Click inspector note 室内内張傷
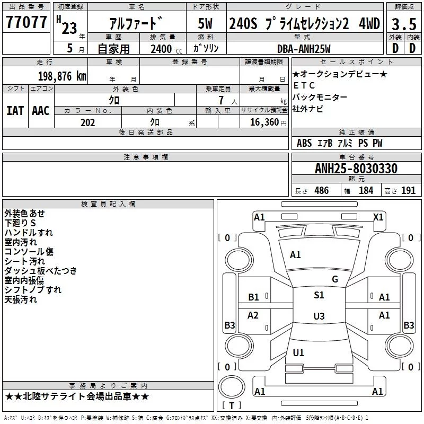 [24, 280]
